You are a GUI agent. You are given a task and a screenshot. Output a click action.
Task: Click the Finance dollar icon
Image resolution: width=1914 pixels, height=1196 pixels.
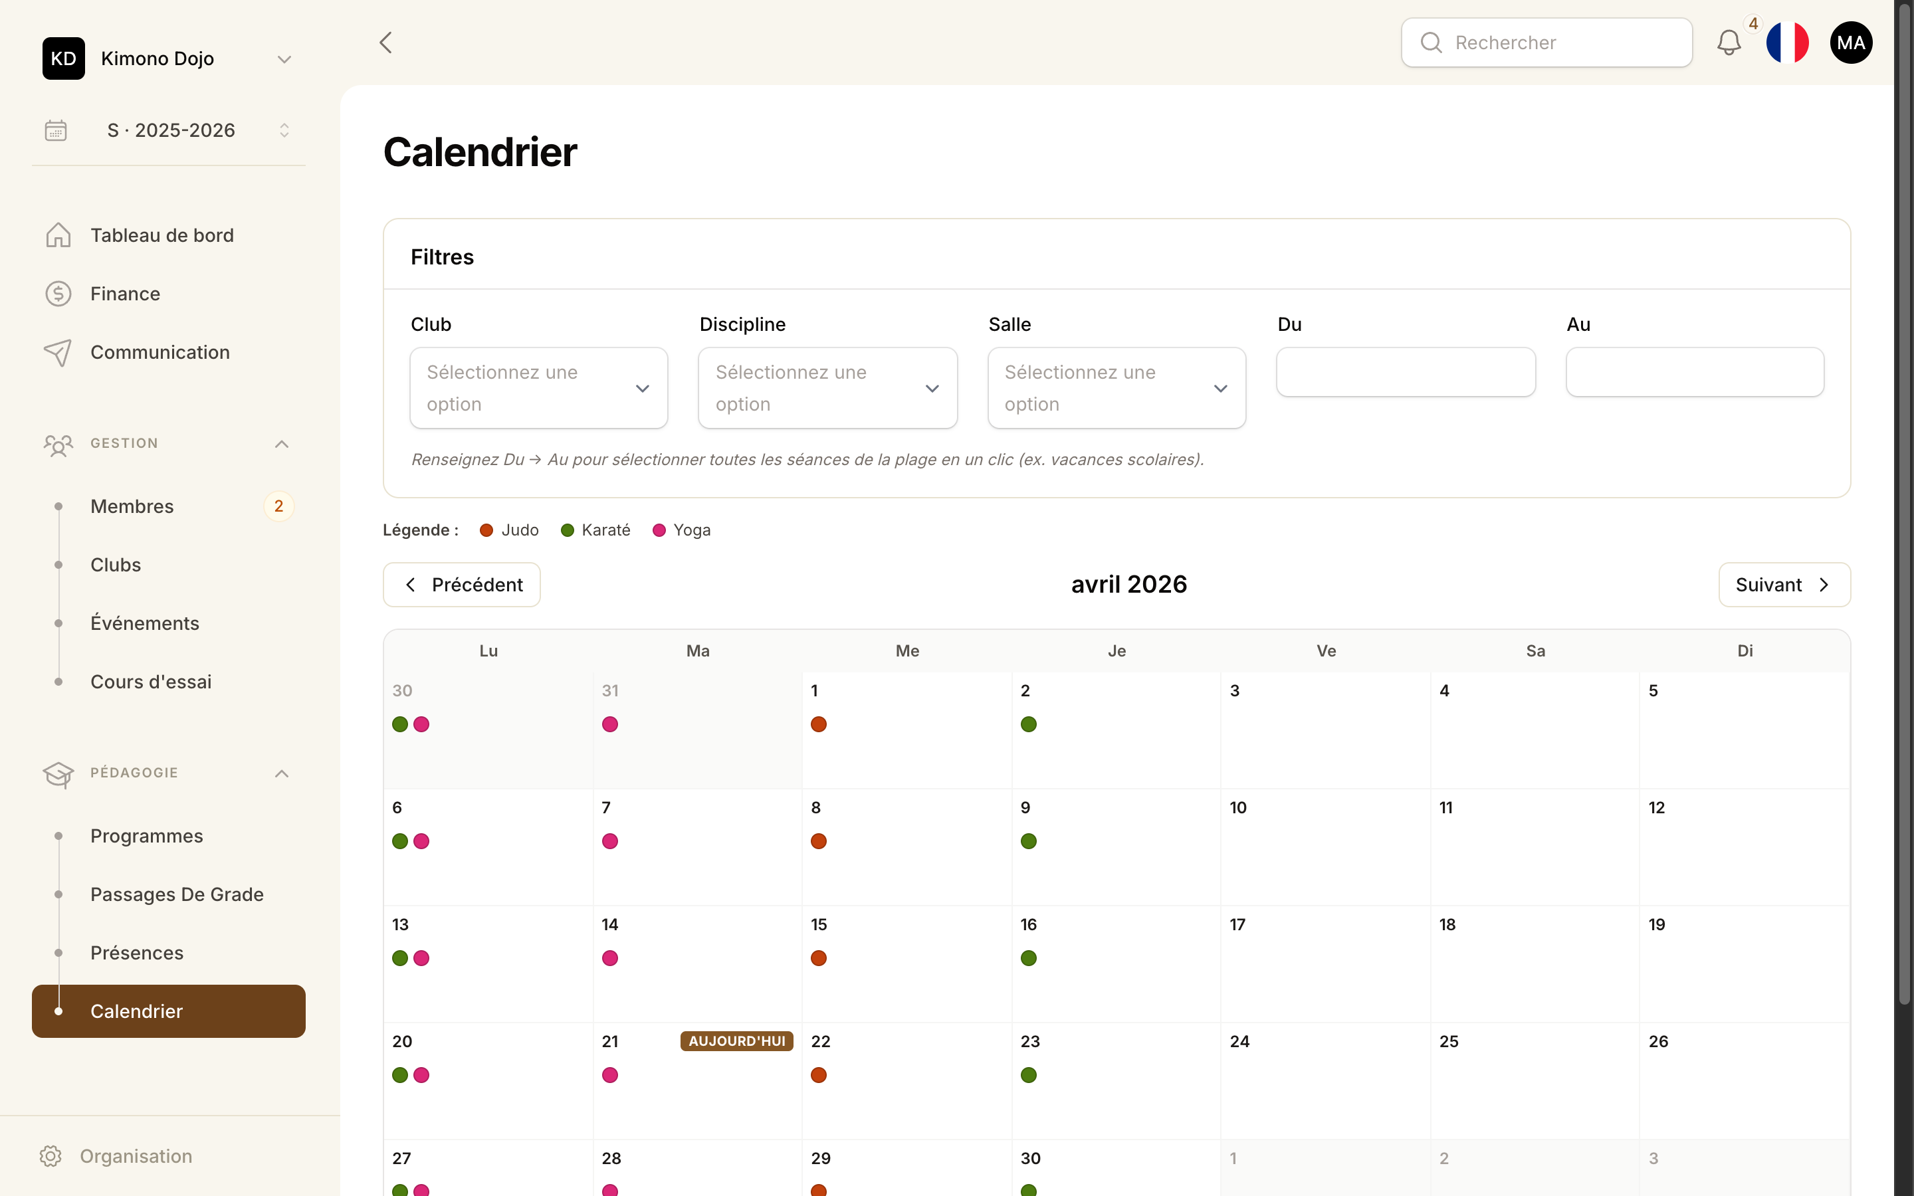click(58, 294)
